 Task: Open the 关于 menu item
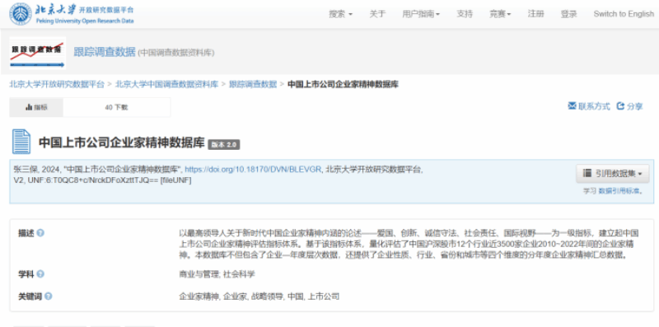pos(377,14)
